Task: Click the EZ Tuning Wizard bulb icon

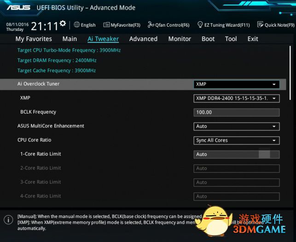Action: pos(200,25)
